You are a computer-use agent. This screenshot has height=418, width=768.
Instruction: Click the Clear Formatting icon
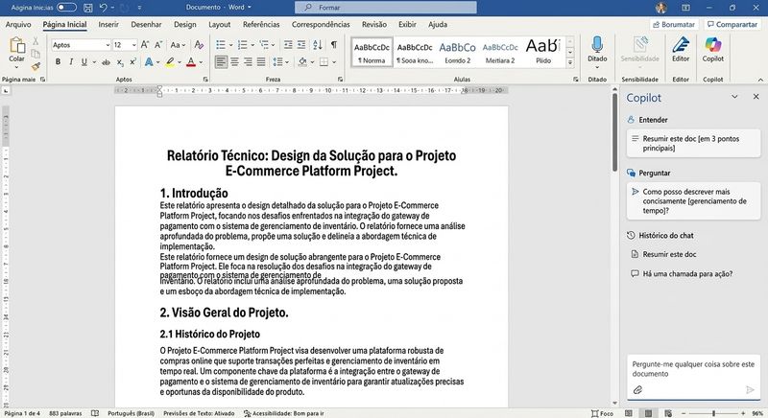199,45
